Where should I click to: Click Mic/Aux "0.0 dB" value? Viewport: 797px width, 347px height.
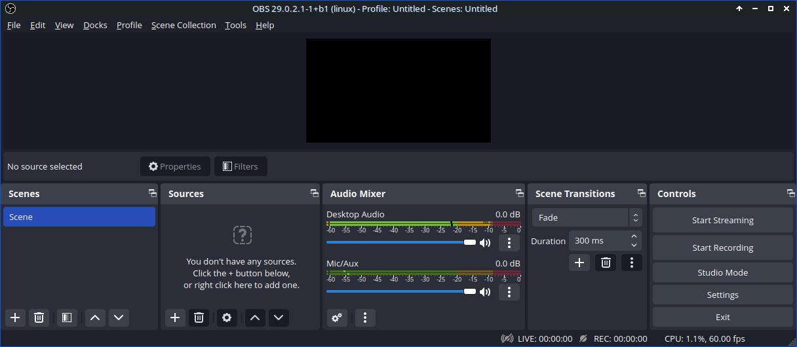(x=507, y=263)
